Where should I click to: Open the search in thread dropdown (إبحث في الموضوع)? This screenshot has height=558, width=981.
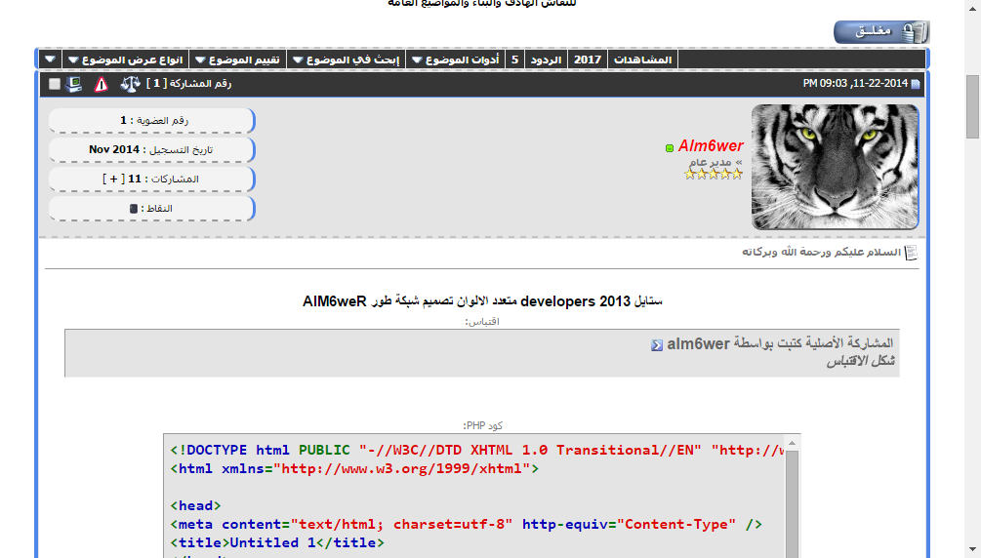point(346,60)
